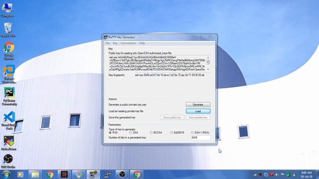The image size is (319, 179).
Task: Click the green checkmark tray icon
Action: (289, 175)
